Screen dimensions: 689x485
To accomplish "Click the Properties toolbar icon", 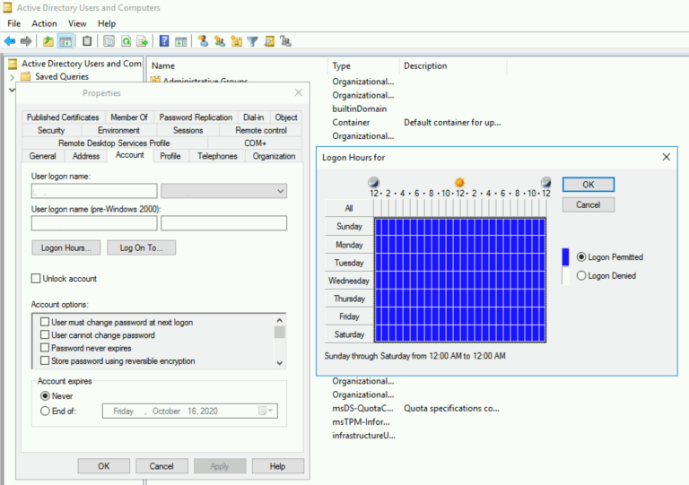I will click(x=109, y=41).
